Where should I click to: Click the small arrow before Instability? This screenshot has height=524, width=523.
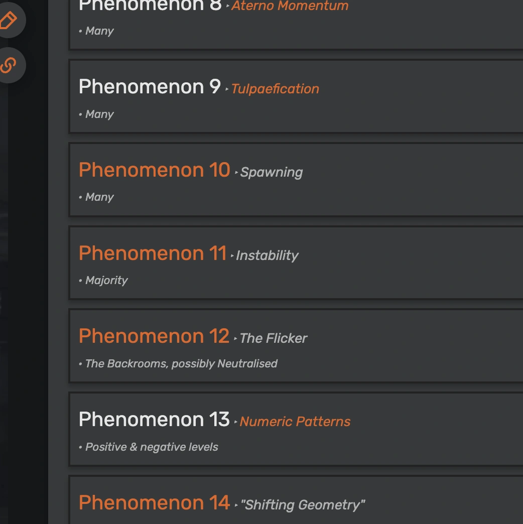click(x=232, y=256)
